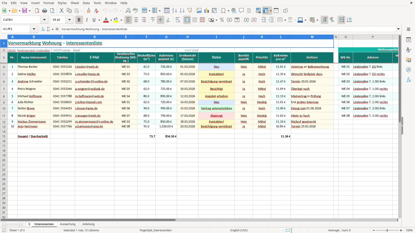Click the Clone Formatting paintbrush icon
The width and height of the screenshot is (415, 233).
click(x=89, y=11)
